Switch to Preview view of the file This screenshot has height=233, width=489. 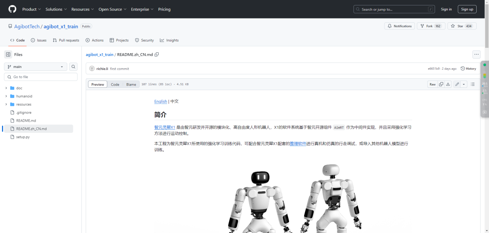pos(98,84)
